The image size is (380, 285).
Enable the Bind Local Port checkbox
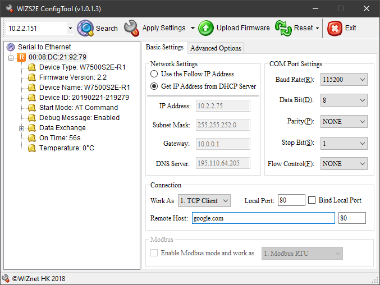(x=312, y=200)
